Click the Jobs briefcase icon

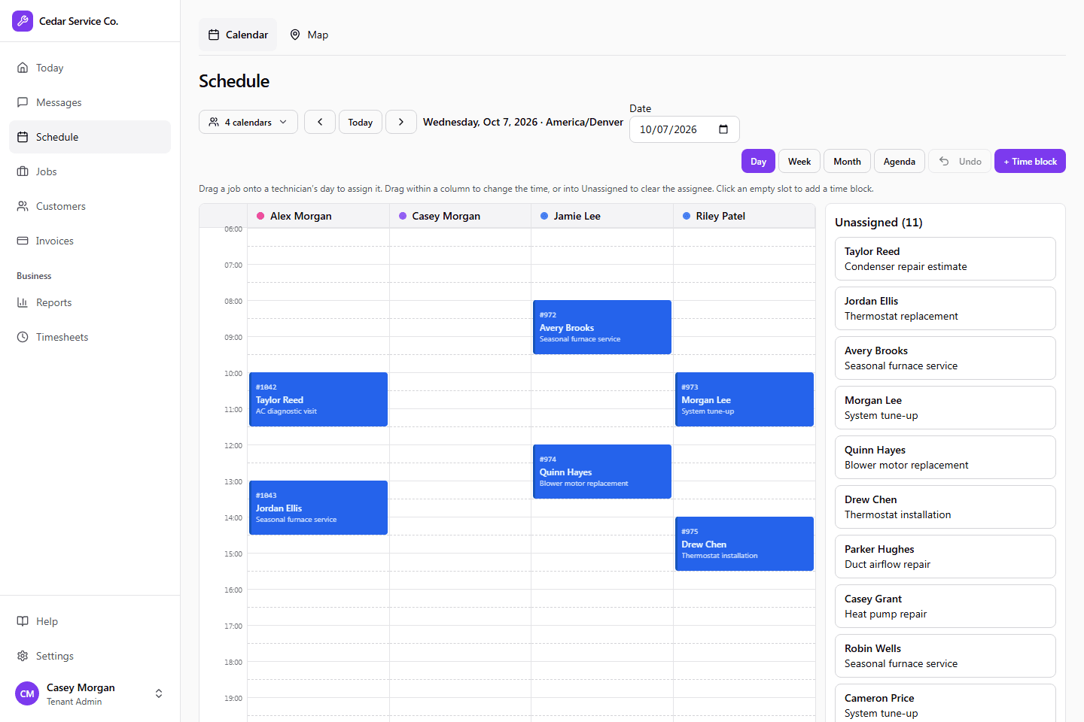[23, 171]
